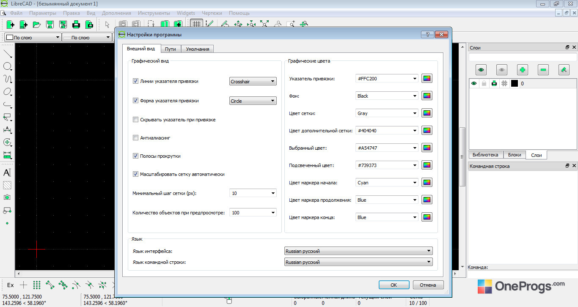Click the edit layer attributes icon
The width and height of the screenshot is (578, 307).
point(564,70)
